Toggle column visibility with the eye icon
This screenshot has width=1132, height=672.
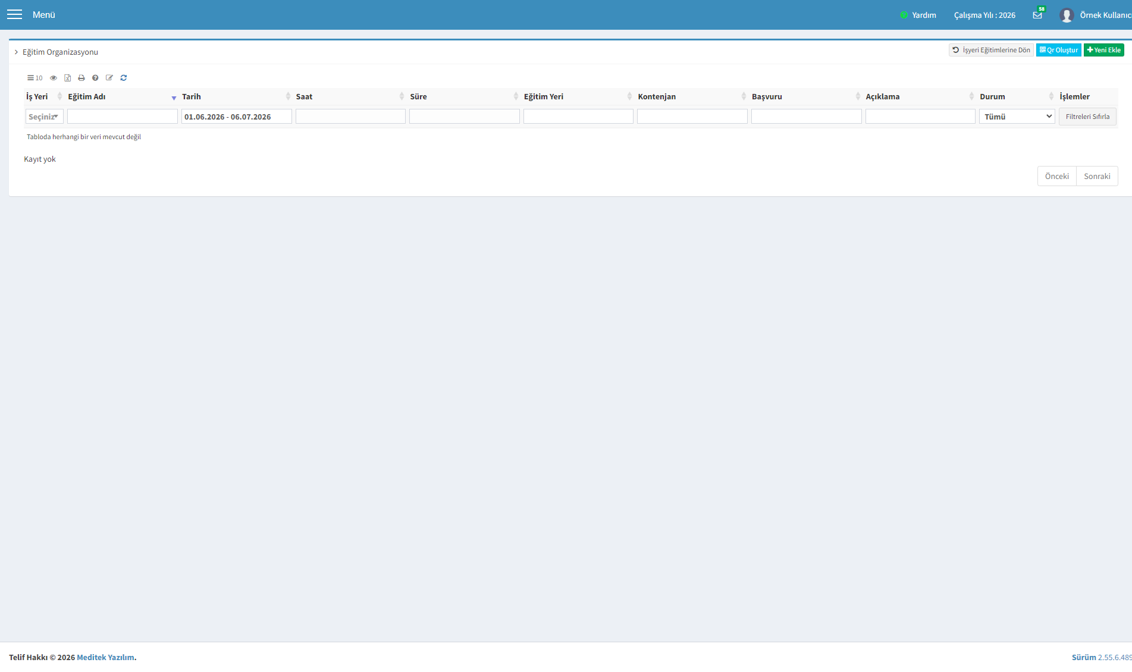tap(54, 78)
